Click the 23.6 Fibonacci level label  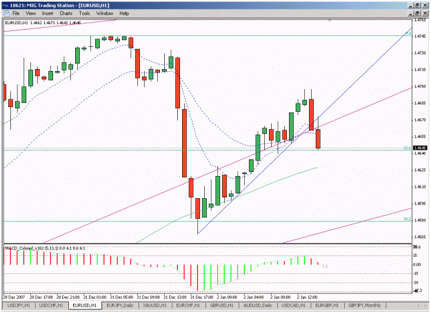[407, 148]
